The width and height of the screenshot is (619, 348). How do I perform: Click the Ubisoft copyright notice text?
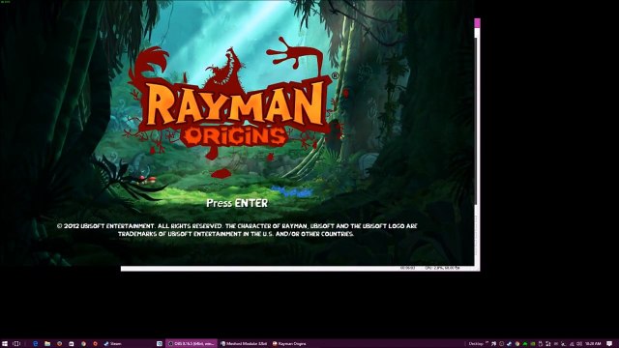236,230
